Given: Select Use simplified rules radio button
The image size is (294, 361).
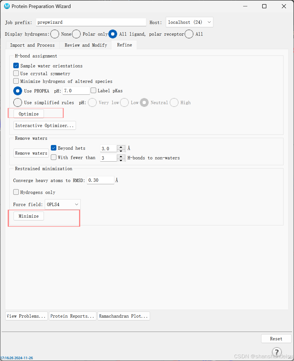Looking at the screenshot, I should (x=18, y=102).
